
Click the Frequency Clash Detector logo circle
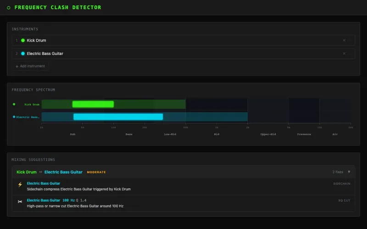[9, 8]
